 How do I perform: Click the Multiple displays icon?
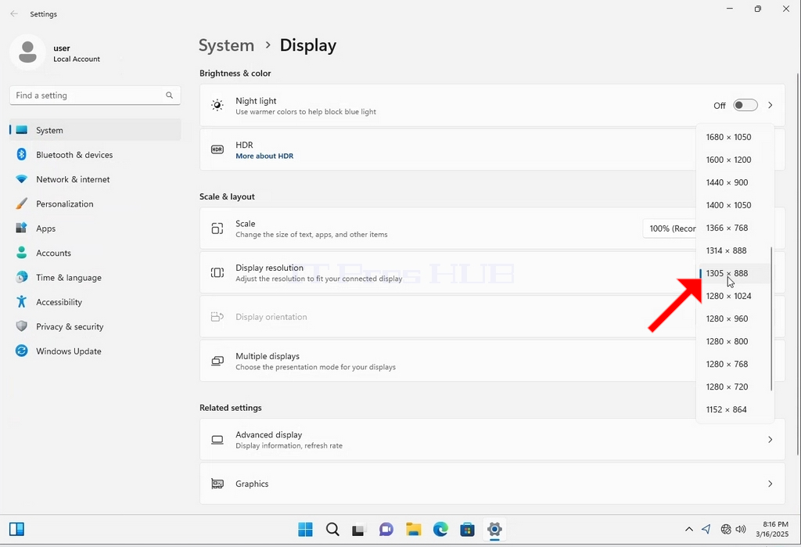tap(217, 361)
